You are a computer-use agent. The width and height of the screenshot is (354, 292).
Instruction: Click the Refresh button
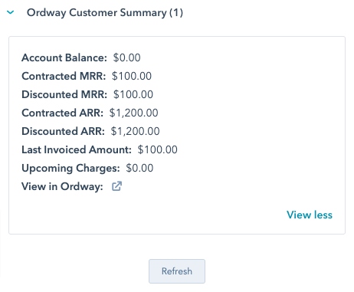pyautogui.click(x=177, y=271)
